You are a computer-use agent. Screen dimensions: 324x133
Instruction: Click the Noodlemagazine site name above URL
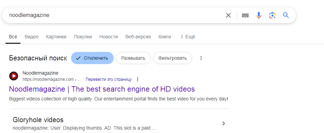[41, 73]
